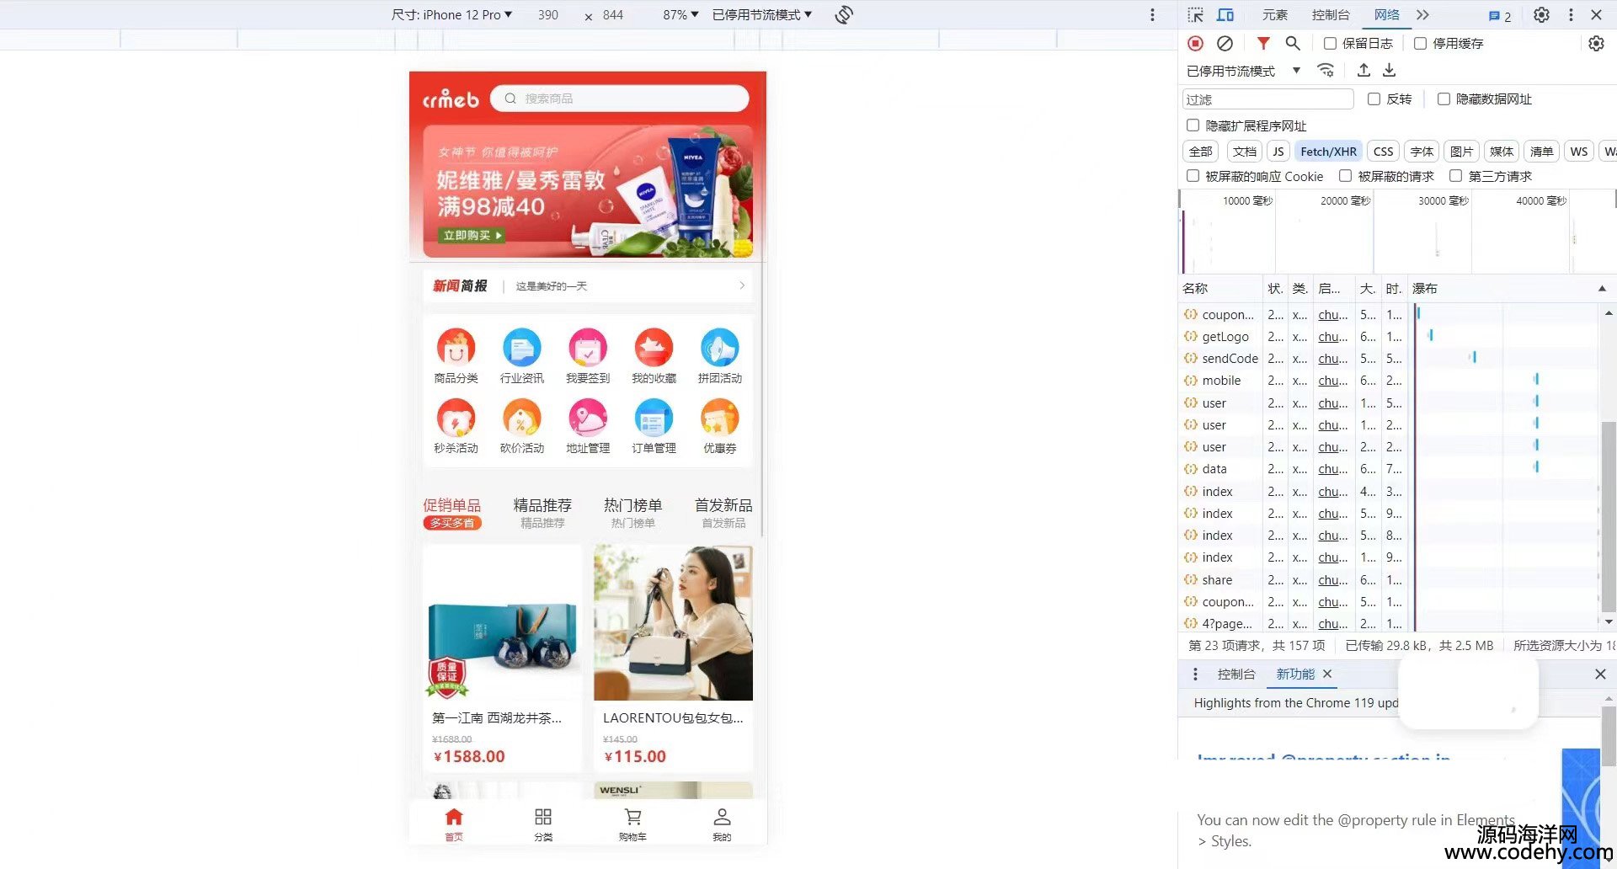
Task: Click the 瀑布 column sort arrow
Action: pyautogui.click(x=1602, y=288)
